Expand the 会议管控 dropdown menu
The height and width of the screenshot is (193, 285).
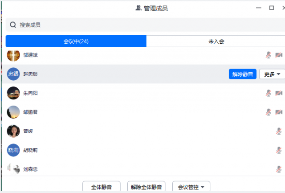point(191,187)
